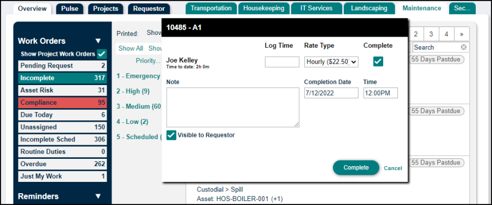Select the Routine Duties filter

click(63, 151)
